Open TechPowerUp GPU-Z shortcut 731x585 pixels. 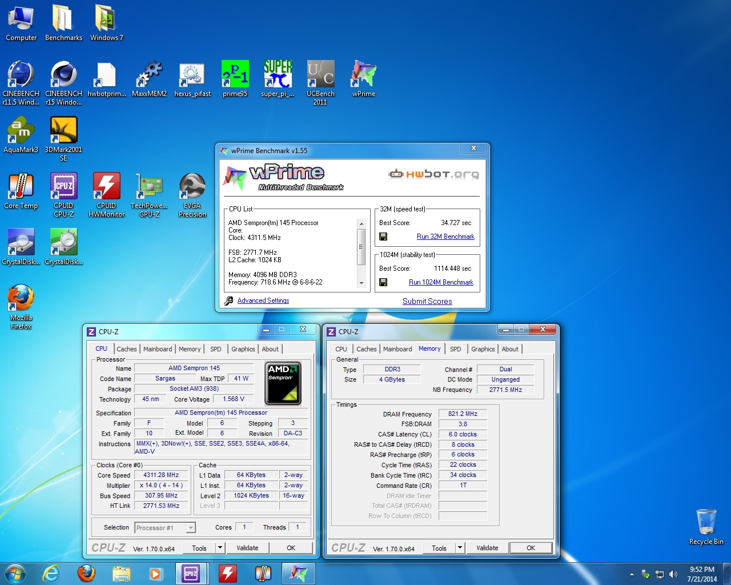pyautogui.click(x=149, y=195)
